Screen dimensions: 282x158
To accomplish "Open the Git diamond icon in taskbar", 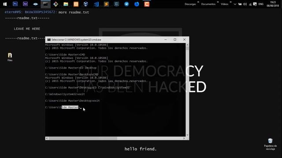I will tap(56, 4).
